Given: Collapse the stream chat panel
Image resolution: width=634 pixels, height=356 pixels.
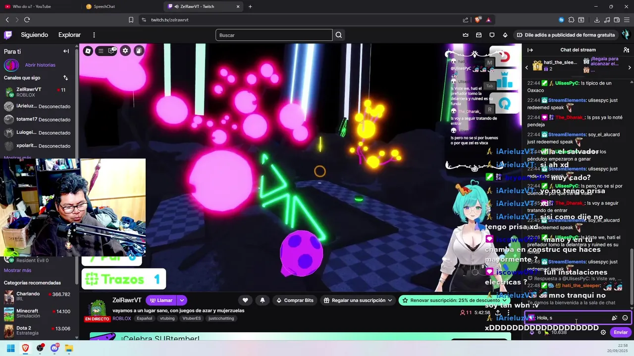Looking at the screenshot, I should click(530, 50).
